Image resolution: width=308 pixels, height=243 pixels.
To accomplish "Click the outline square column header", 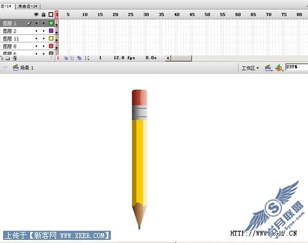I will coord(51,15).
